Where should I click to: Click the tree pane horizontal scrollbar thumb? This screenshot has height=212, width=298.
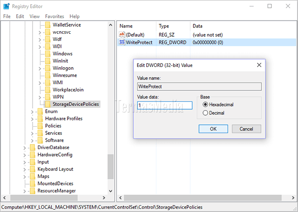[44, 198]
